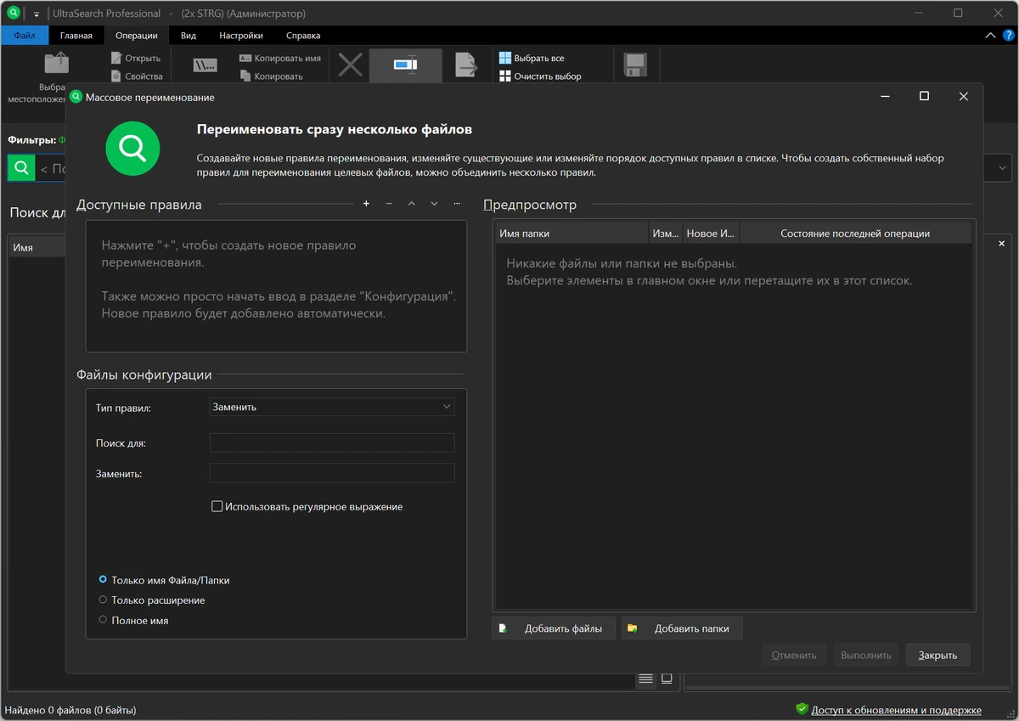Switch to Справка ribbon tab
This screenshot has height=721, width=1019.
(x=303, y=36)
